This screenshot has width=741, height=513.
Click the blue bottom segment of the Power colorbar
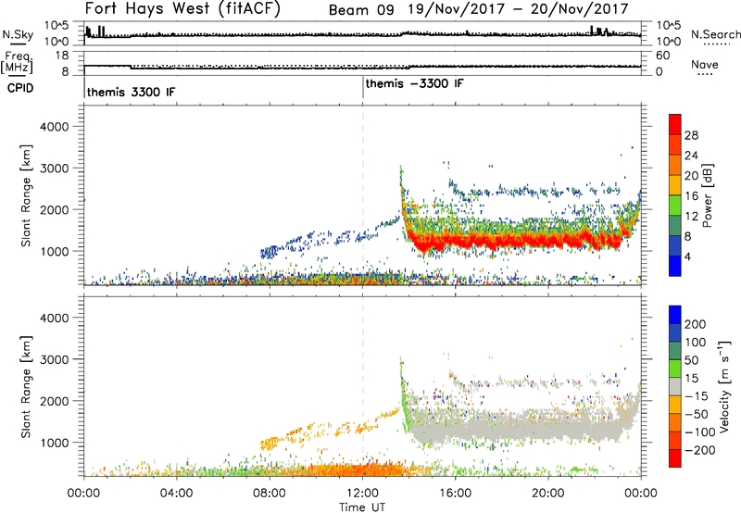pos(675,266)
